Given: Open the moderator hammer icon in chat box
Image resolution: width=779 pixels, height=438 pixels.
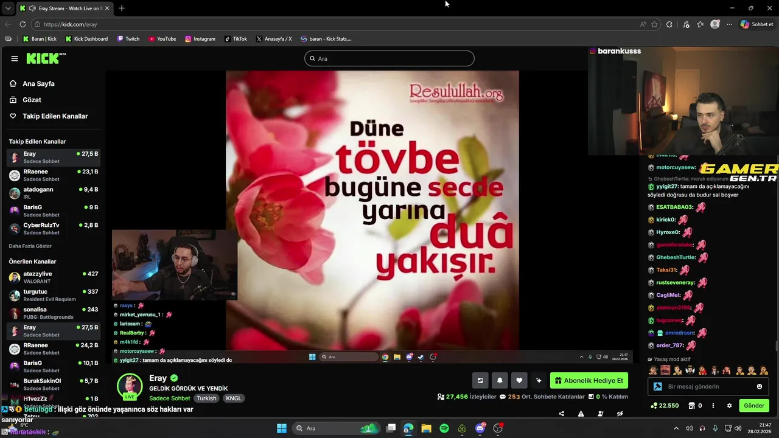Looking at the screenshot, I should point(657,386).
